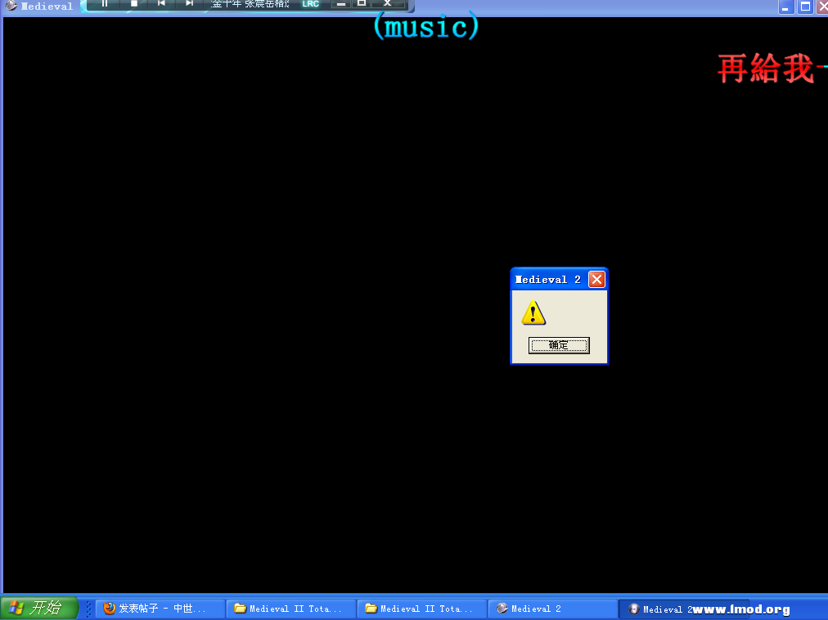Close the Medieval 2 error dialog
828x620 pixels.
click(596, 280)
